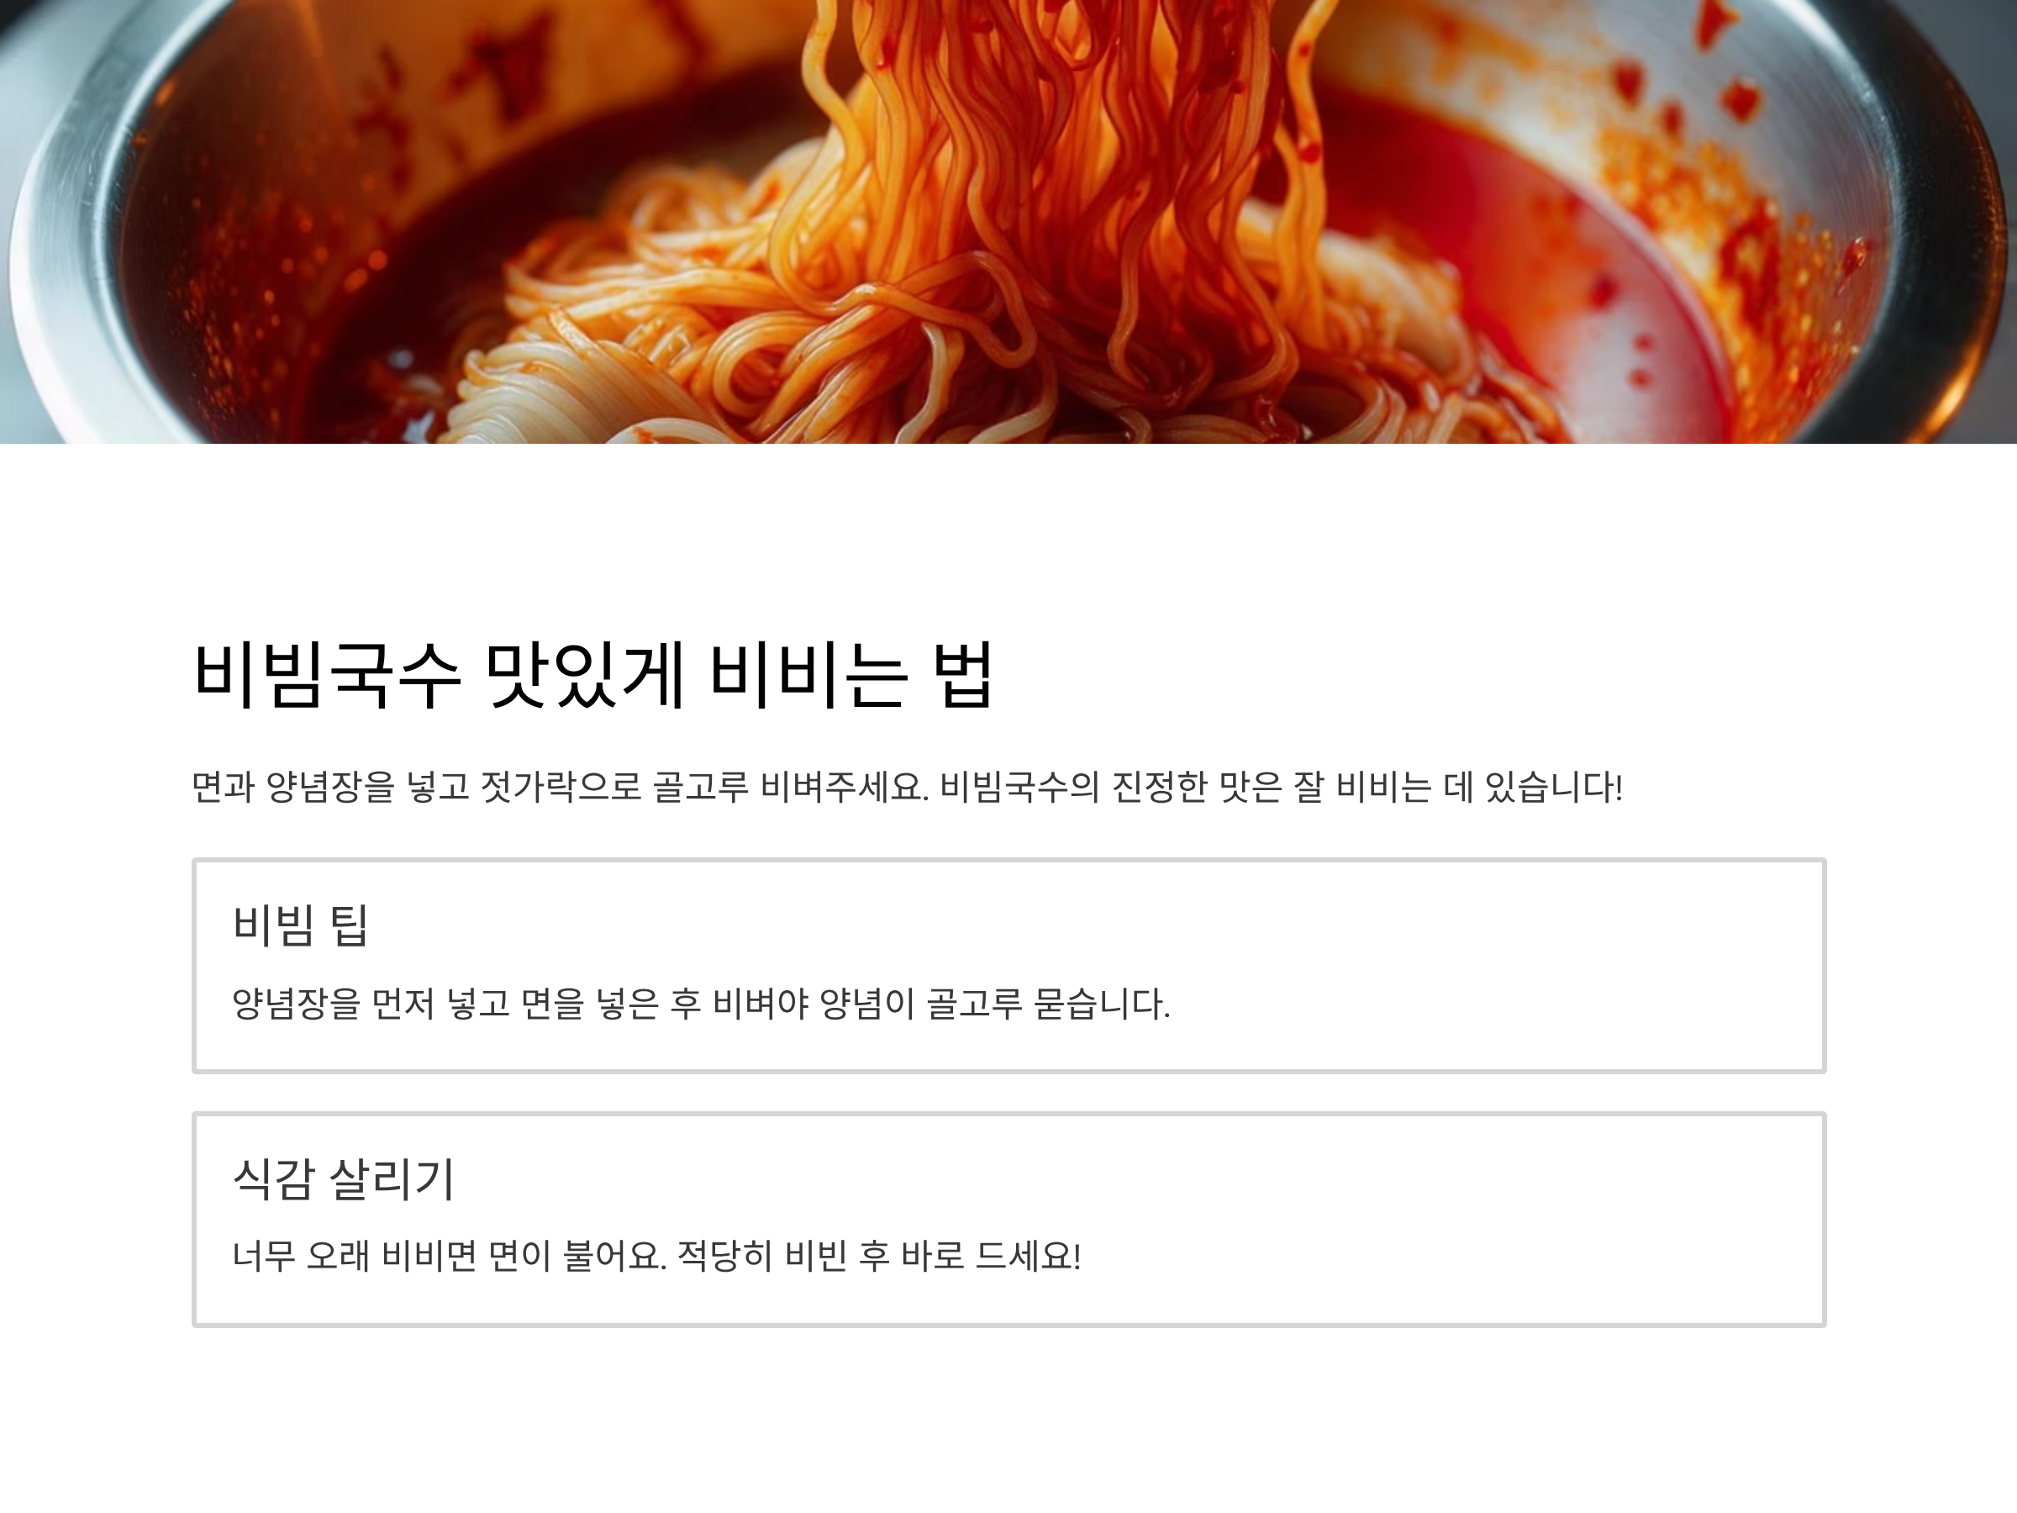The width and height of the screenshot is (2017, 1513).
Task: Click the empty right side of the '식감 살리기' card
Action: point(1459,1220)
